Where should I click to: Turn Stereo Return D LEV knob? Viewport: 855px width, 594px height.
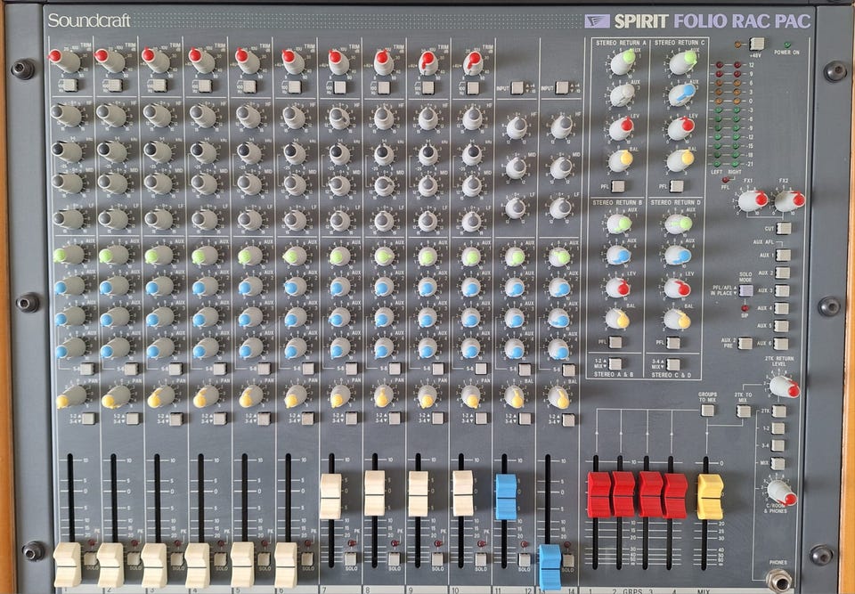tap(677, 288)
